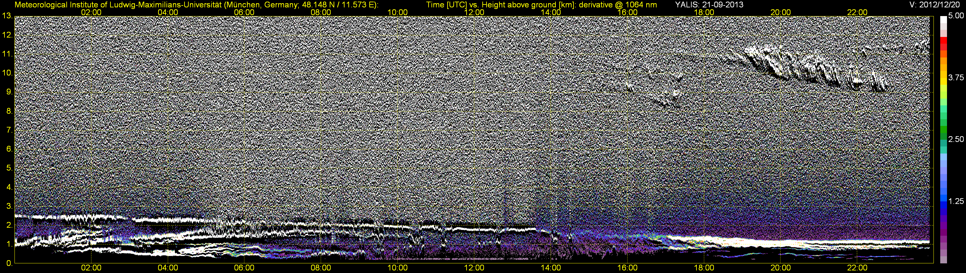Pick the 14:00 label on lower time axis
Screen dimensions: 966x273
[x=551, y=268]
